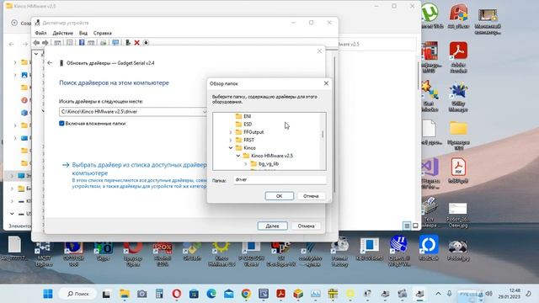Click the Device Manager back arrow toolbar icon
Image resolution: width=539 pixels, height=303 pixels.
click(x=36, y=42)
